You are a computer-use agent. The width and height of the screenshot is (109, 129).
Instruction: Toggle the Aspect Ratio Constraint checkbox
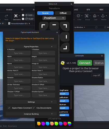[9, 108]
